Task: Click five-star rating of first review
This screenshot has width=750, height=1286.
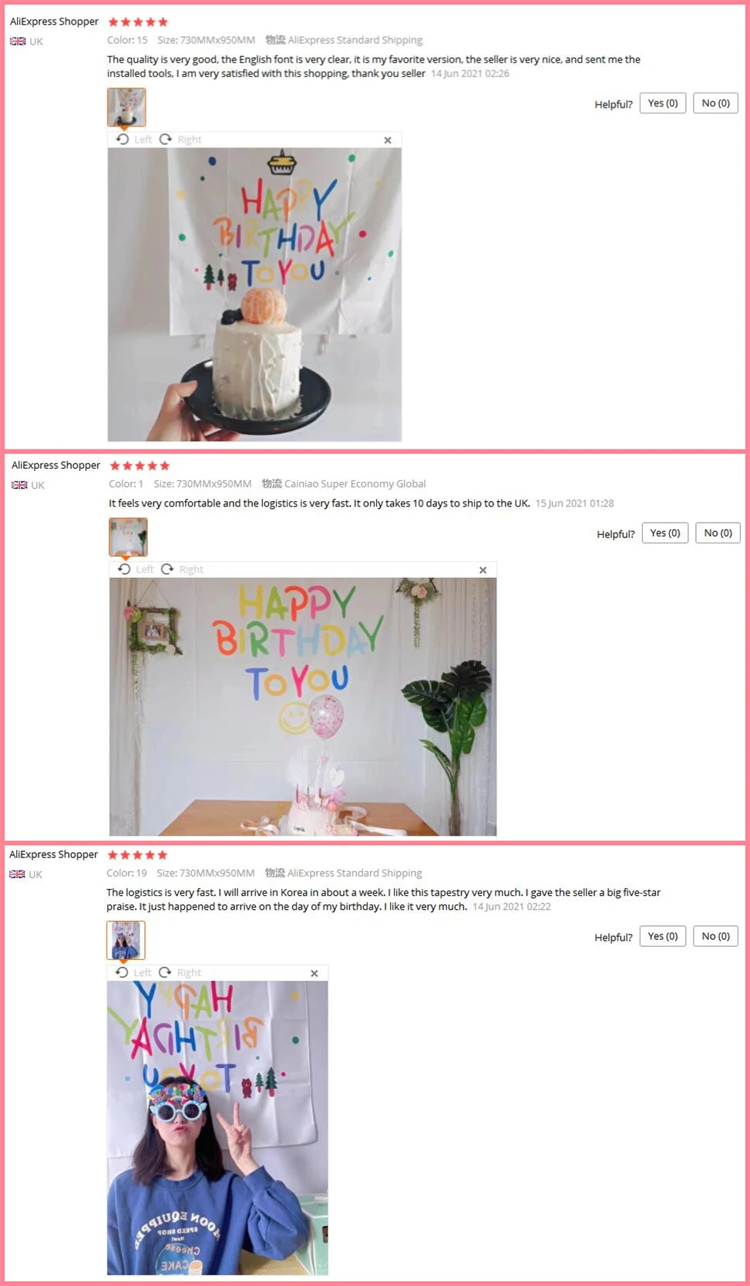Action: click(x=138, y=22)
